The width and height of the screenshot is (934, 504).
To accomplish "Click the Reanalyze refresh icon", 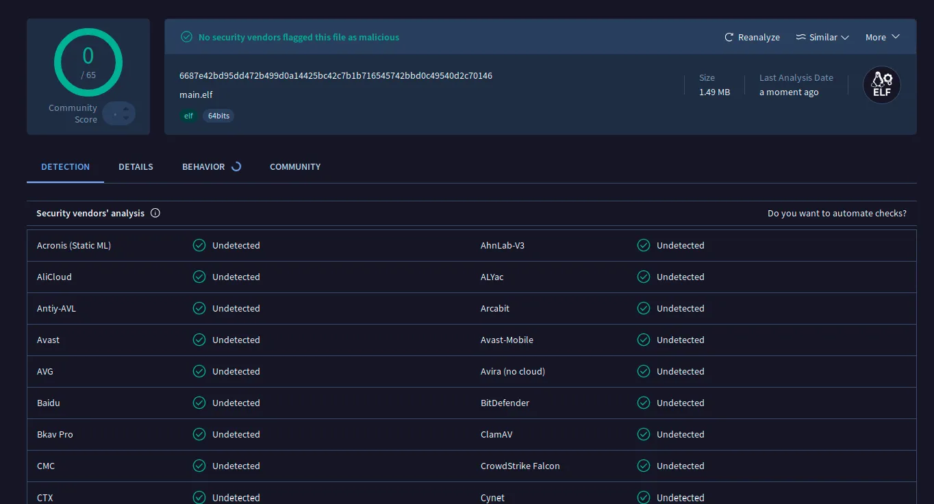I will tap(729, 37).
